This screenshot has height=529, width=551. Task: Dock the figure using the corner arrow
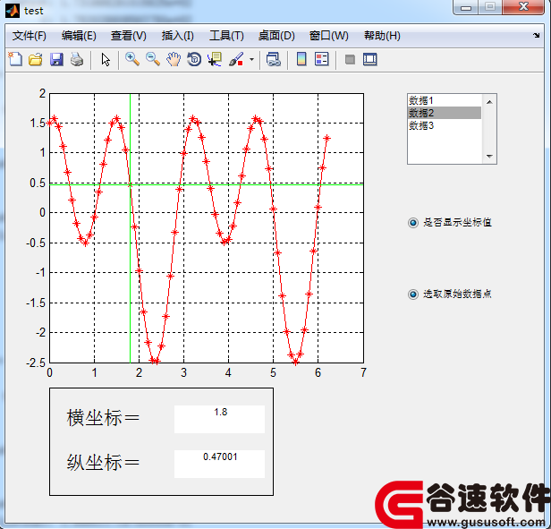pyautogui.click(x=537, y=35)
